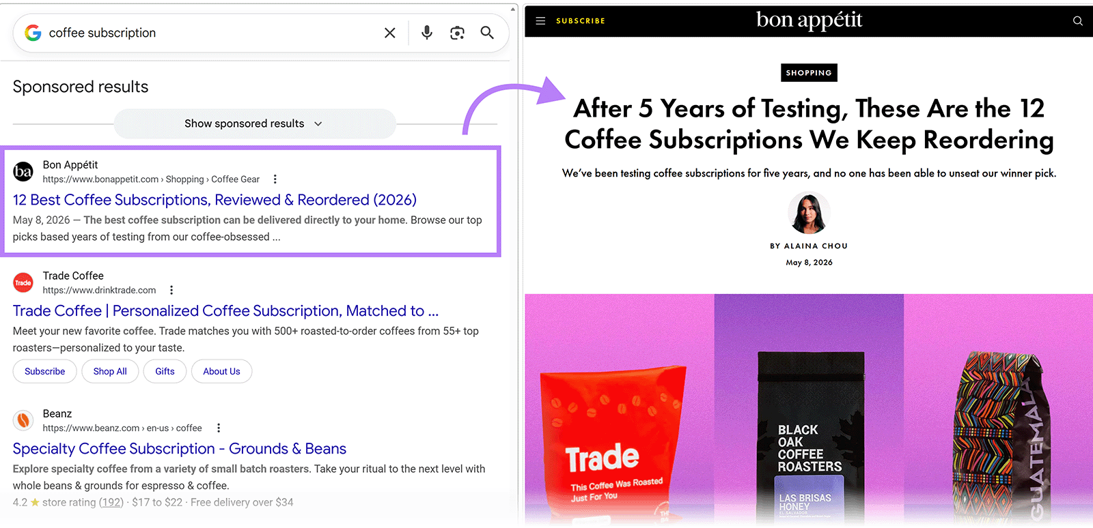This screenshot has width=1093, height=528.
Task: Open search on the Bon Appétit site header
Action: click(1078, 20)
